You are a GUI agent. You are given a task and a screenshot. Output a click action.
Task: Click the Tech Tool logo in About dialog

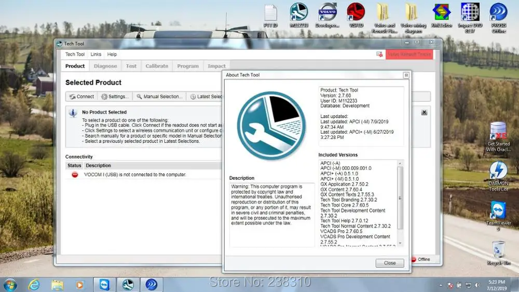tap(271, 126)
